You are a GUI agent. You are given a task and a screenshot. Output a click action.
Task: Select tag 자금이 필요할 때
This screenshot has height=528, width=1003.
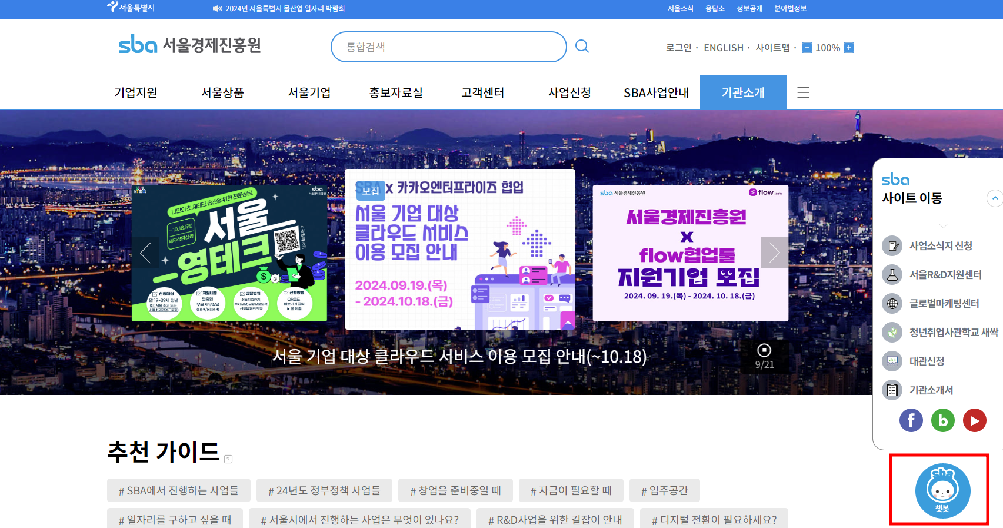pyautogui.click(x=571, y=490)
